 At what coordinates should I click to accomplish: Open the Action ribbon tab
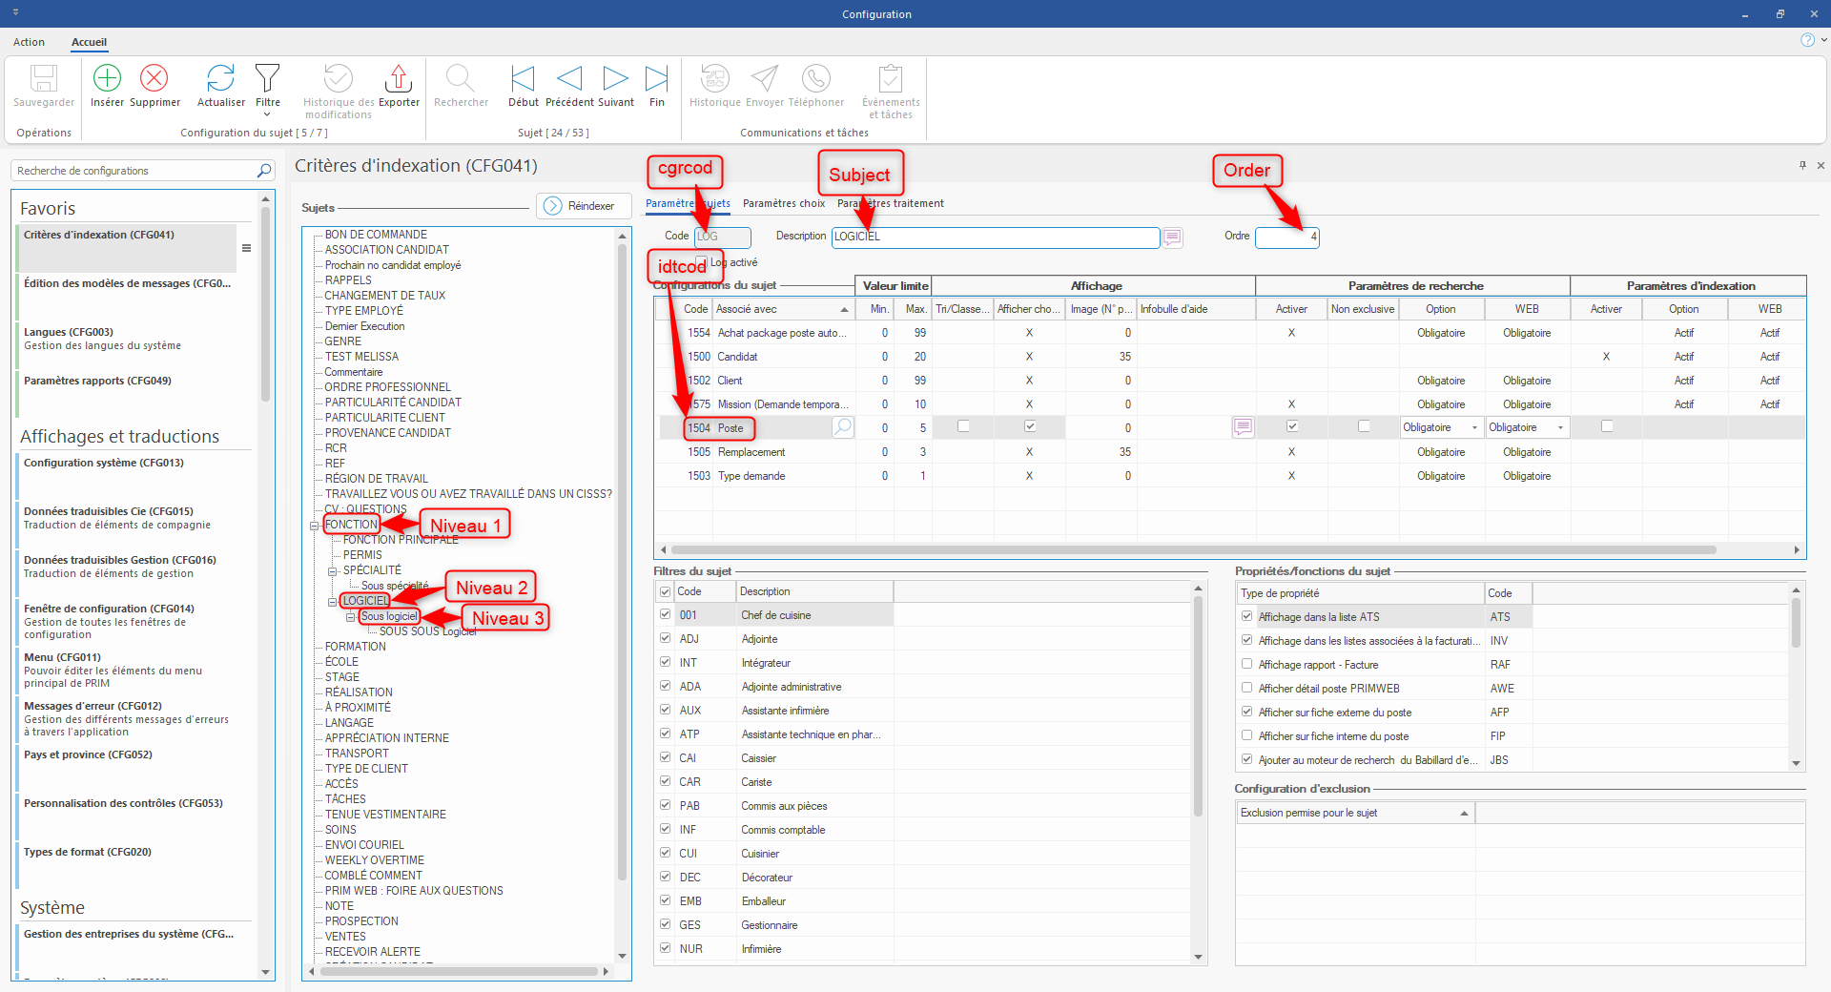click(29, 42)
